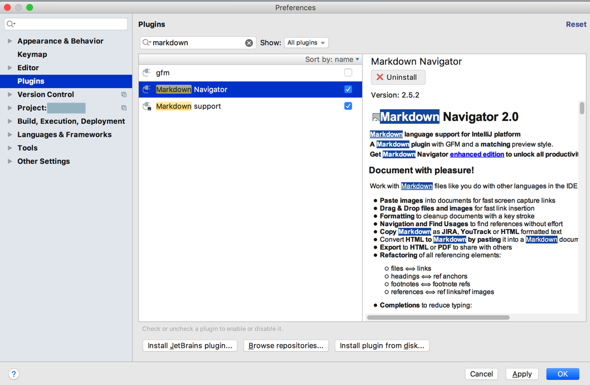This screenshot has width=590, height=385.
Task: Focus the preferences search field
Action: (66, 24)
